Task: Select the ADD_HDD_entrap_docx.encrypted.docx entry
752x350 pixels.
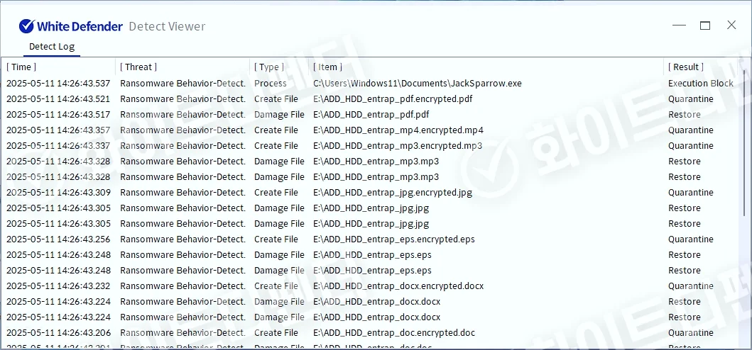Action: 398,286
